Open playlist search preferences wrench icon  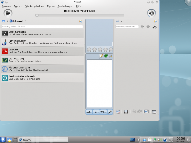tap(155, 26)
